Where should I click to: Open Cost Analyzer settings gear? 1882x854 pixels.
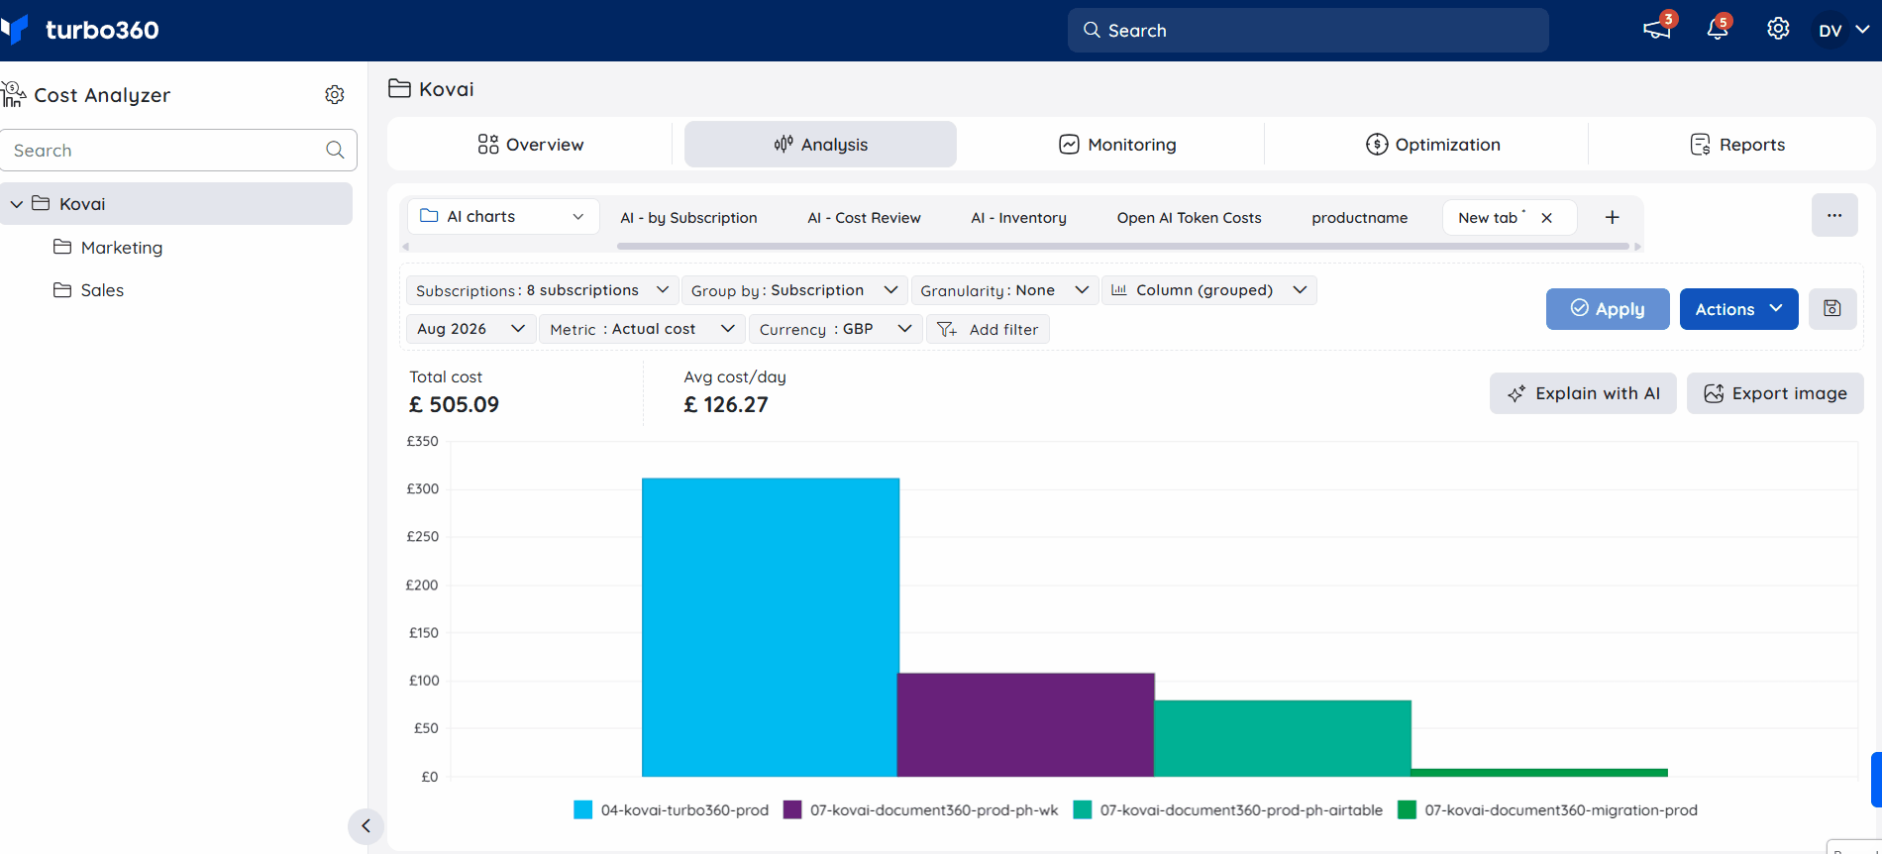335,94
